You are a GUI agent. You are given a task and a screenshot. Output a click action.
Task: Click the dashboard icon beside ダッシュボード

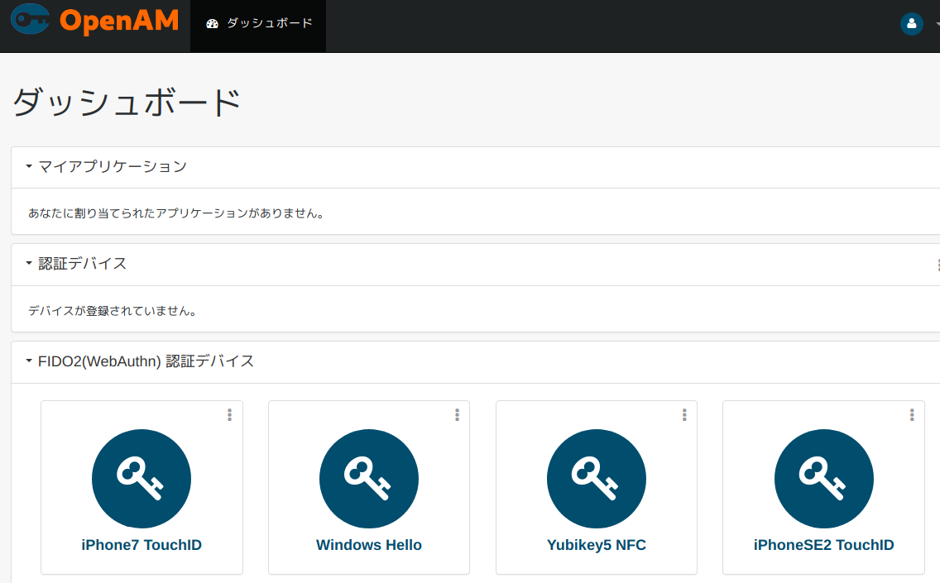212,24
